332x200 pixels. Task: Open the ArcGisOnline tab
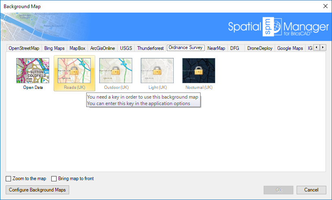[x=103, y=48]
